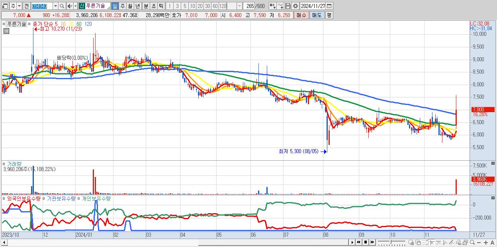
Task: Click the 외국인보유수량 legend label
Action: click(x=23, y=198)
